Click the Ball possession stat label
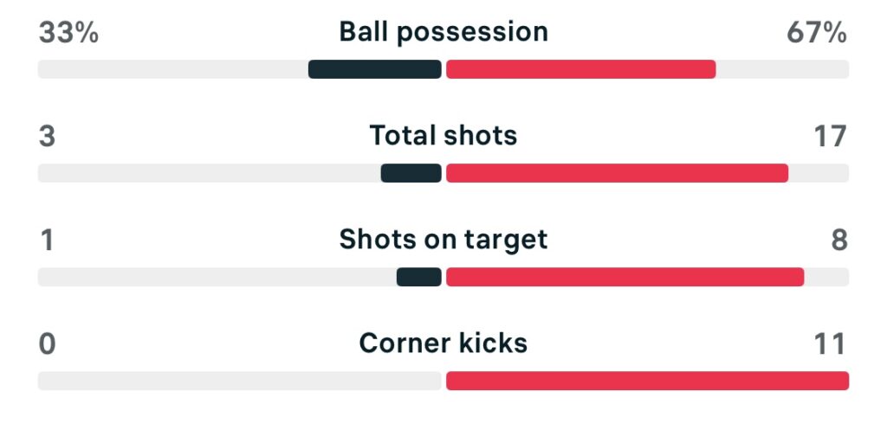887x443 pixels. [443, 32]
